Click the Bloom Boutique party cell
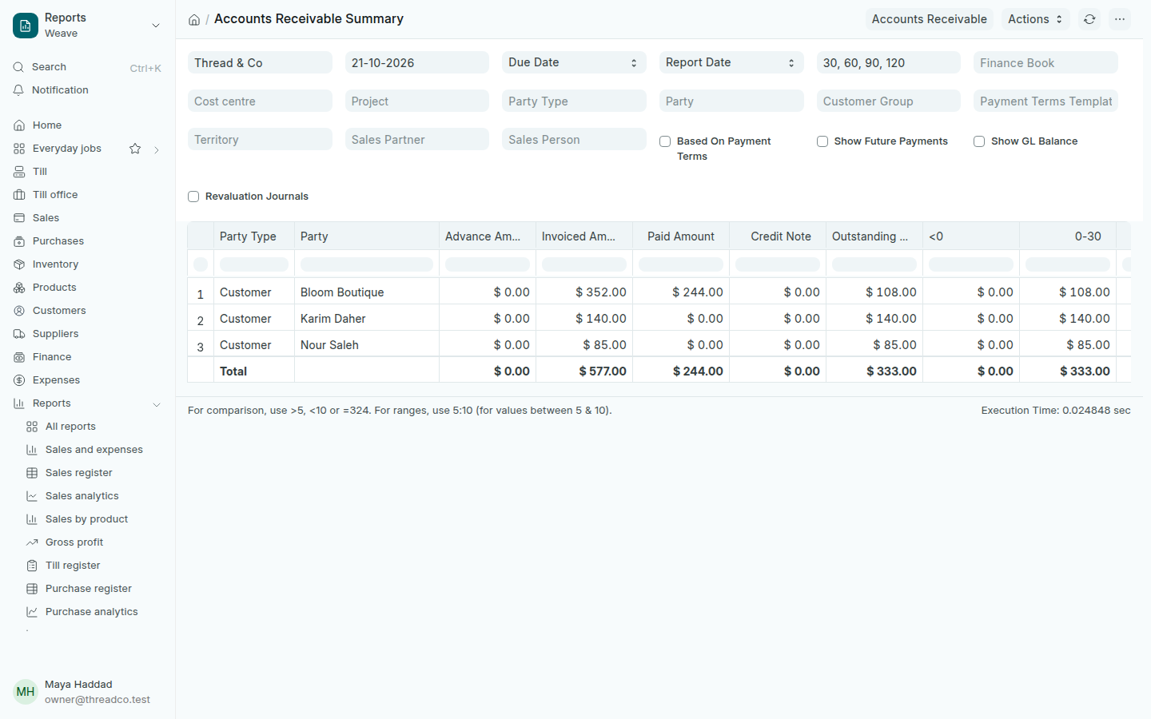The width and height of the screenshot is (1151, 719). coord(367,292)
